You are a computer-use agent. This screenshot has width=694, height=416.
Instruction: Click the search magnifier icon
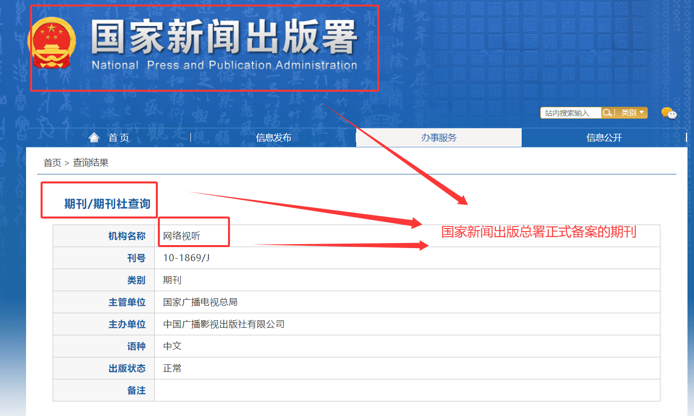[607, 113]
